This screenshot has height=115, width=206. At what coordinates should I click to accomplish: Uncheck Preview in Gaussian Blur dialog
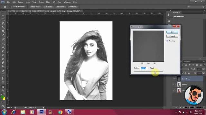(x=167, y=41)
